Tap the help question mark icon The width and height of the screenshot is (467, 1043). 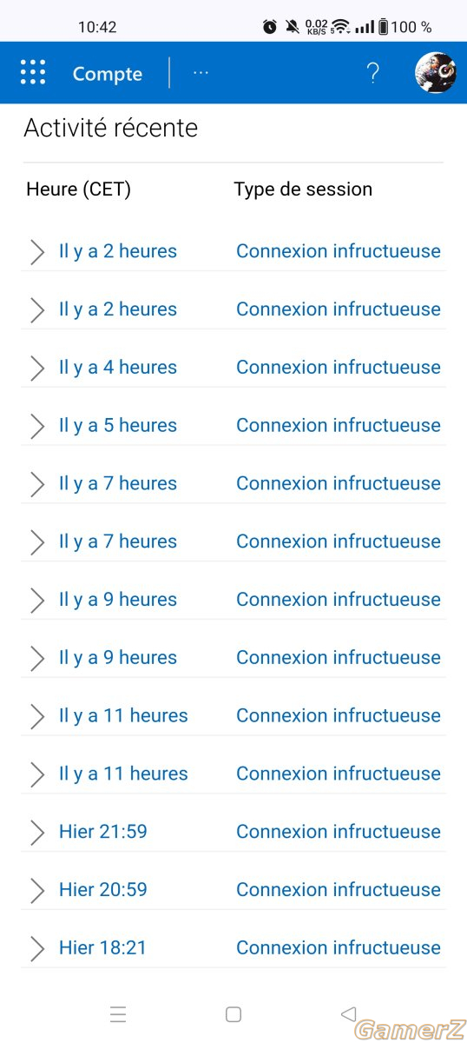372,73
